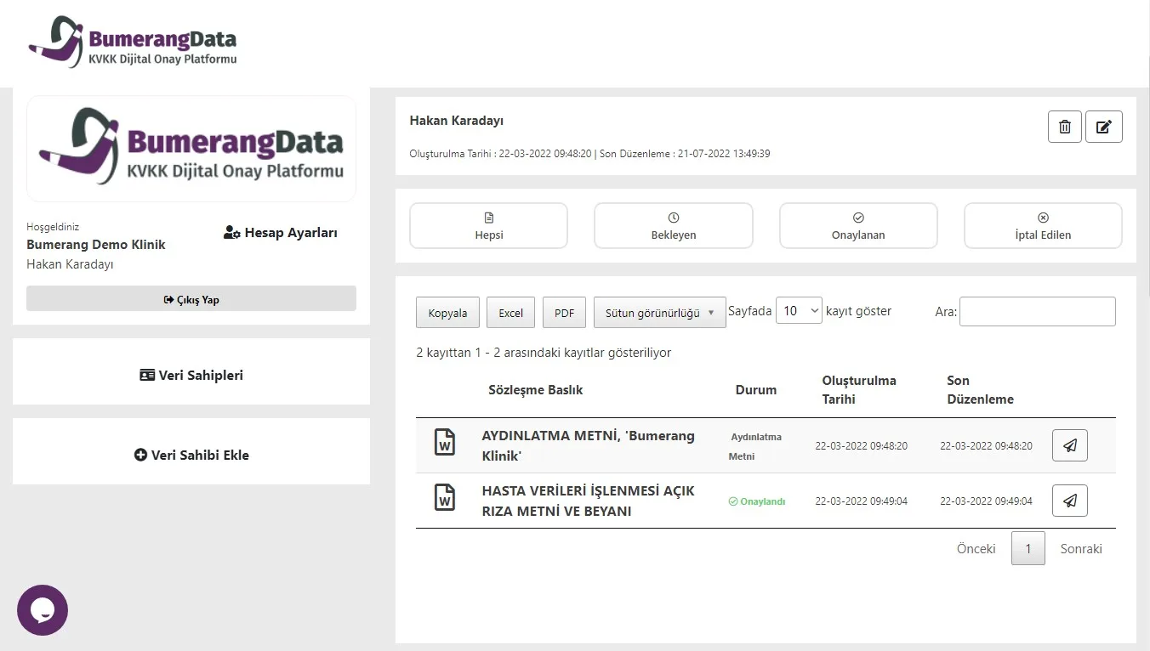Viewport: 1150px width, 651px height.
Task: Click the Çıkış Yap logout button
Action: 191,299
